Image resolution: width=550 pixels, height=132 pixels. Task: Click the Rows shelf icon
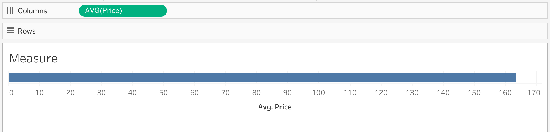(x=10, y=31)
